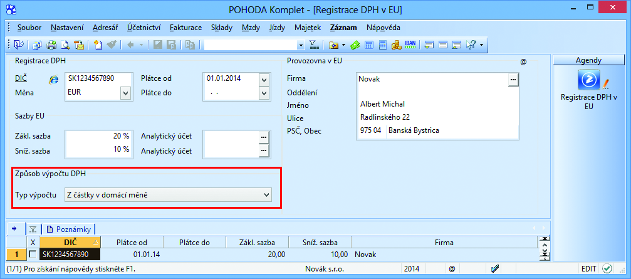Click the gold coins toolbar icon
Image resolution: width=631 pixels, height=279 pixels.
pos(396,45)
